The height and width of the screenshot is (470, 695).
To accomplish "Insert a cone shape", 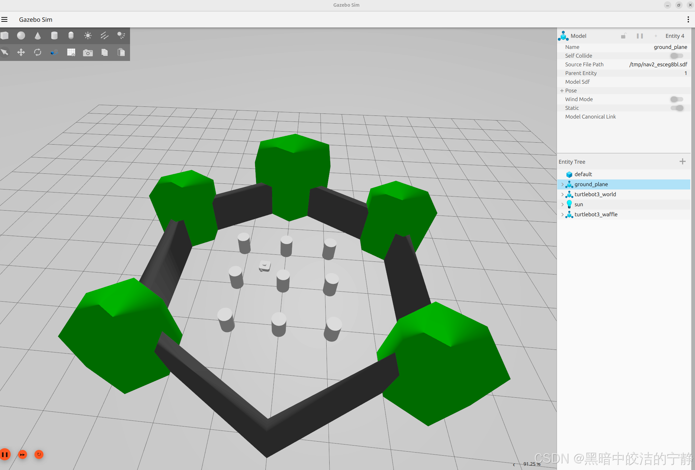I will click(x=38, y=35).
